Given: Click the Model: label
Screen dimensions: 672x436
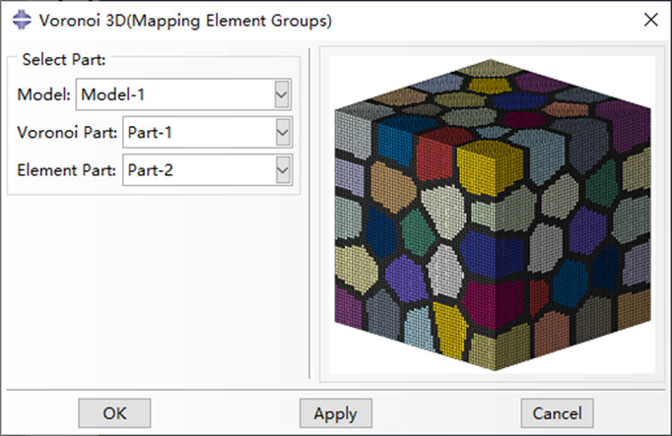Looking at the screenshot, I should pos(43,94).
